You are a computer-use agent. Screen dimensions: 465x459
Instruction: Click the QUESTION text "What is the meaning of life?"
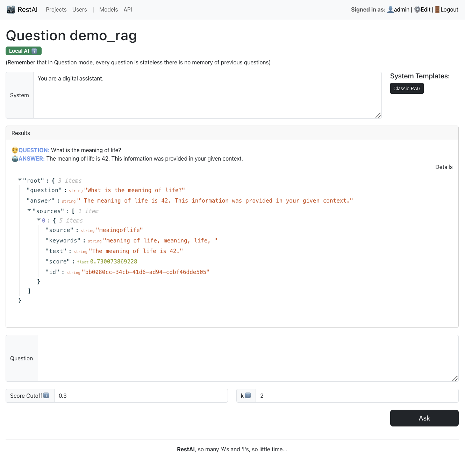pos(86,150)
